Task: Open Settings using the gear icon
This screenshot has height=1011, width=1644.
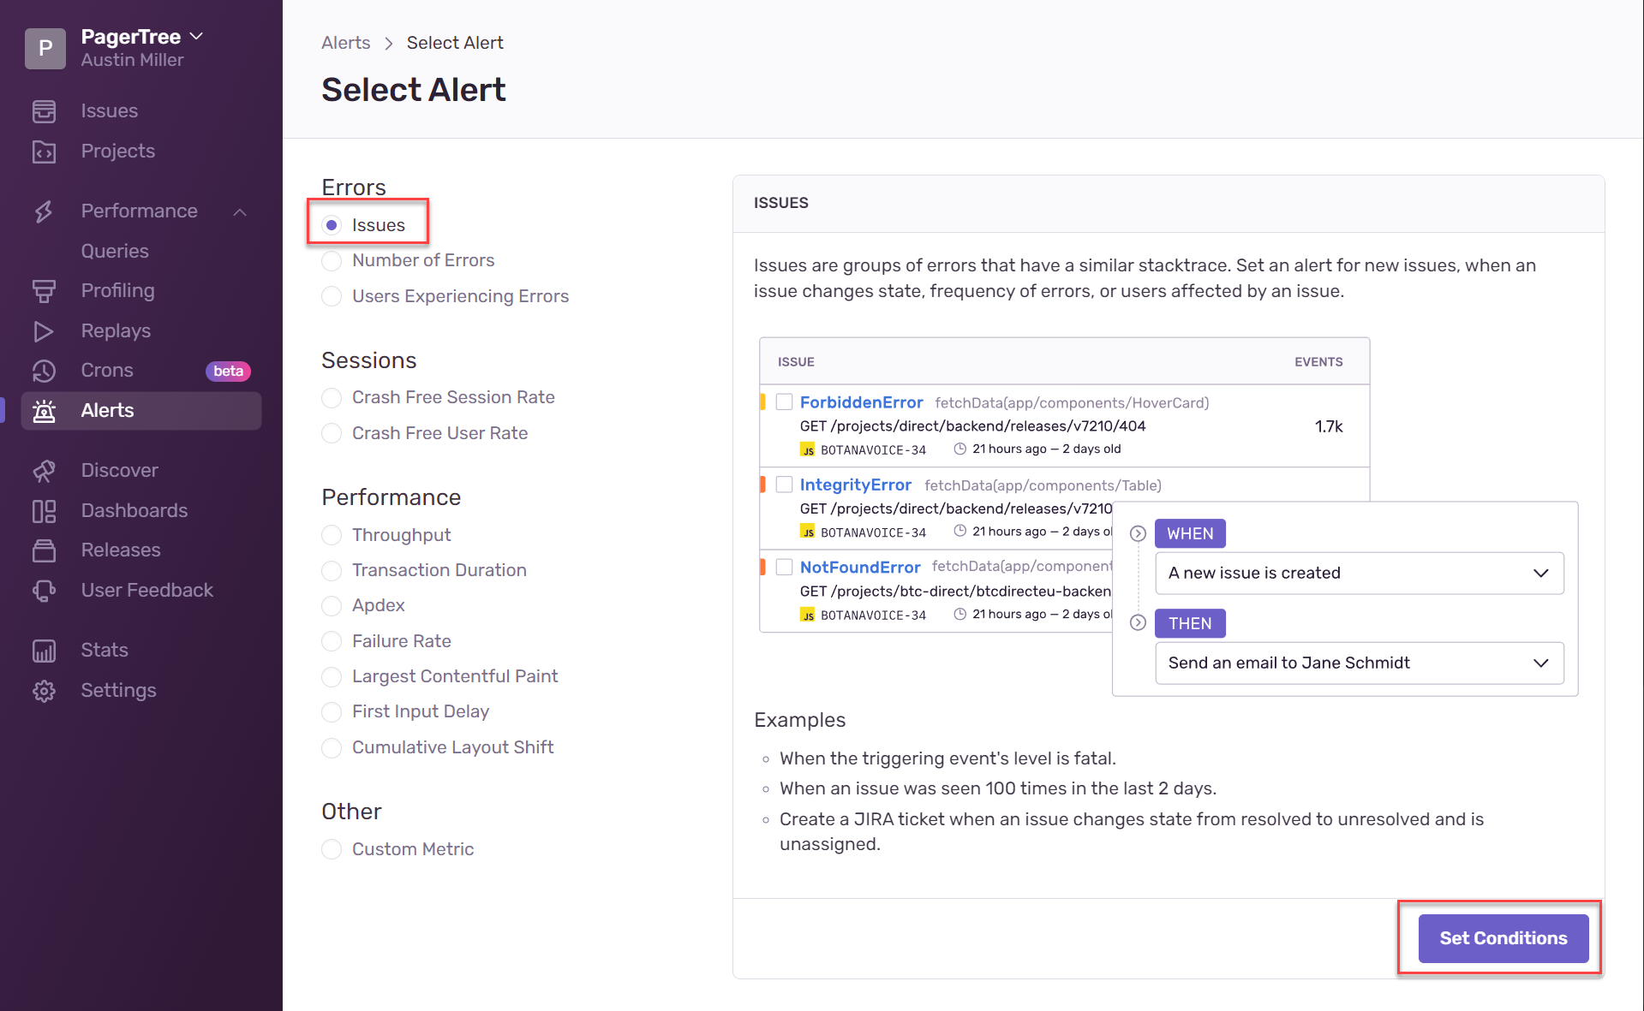Action: click(45, 690)
